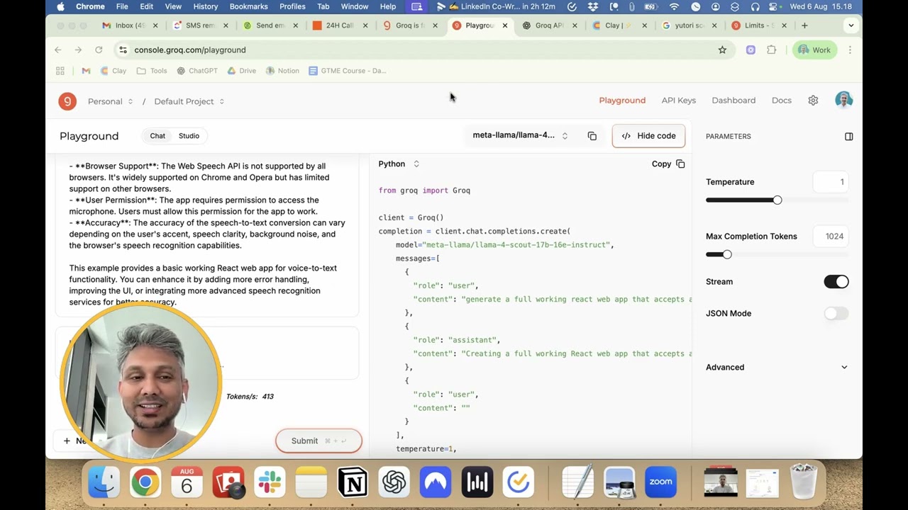Screen dimensions: 908x510
Task: Open the user profile avatar
Action: pyautogui.click(x=843, y=101)
